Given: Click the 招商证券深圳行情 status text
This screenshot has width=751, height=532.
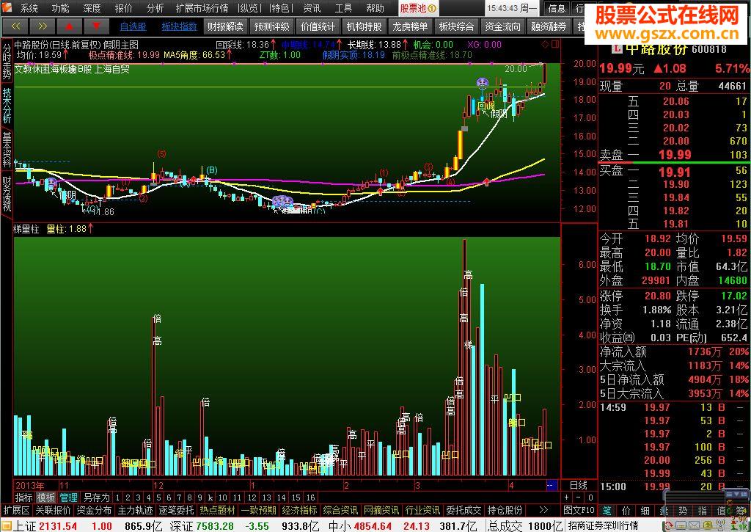Looking at the screenshot, I should (x=603, y=526).
